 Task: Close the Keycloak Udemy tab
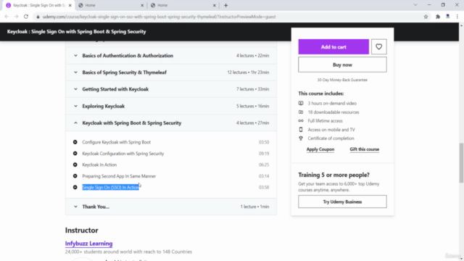click(70, 5)
